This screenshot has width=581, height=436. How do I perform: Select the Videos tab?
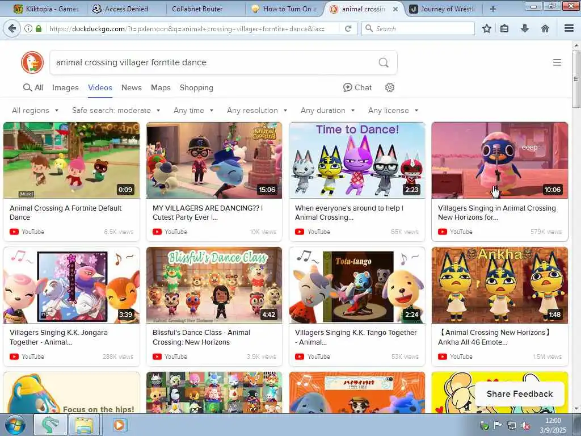point(100,88)
